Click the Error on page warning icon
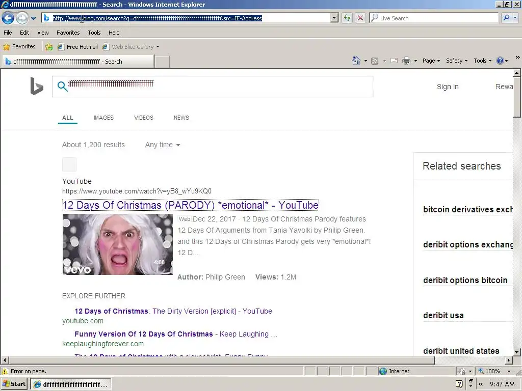This screenshot has height=391, width=522. (x=5, y=371)
